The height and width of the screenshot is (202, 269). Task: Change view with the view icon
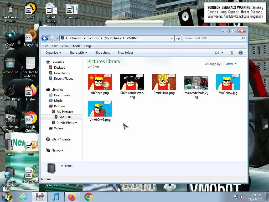(217, 53)
